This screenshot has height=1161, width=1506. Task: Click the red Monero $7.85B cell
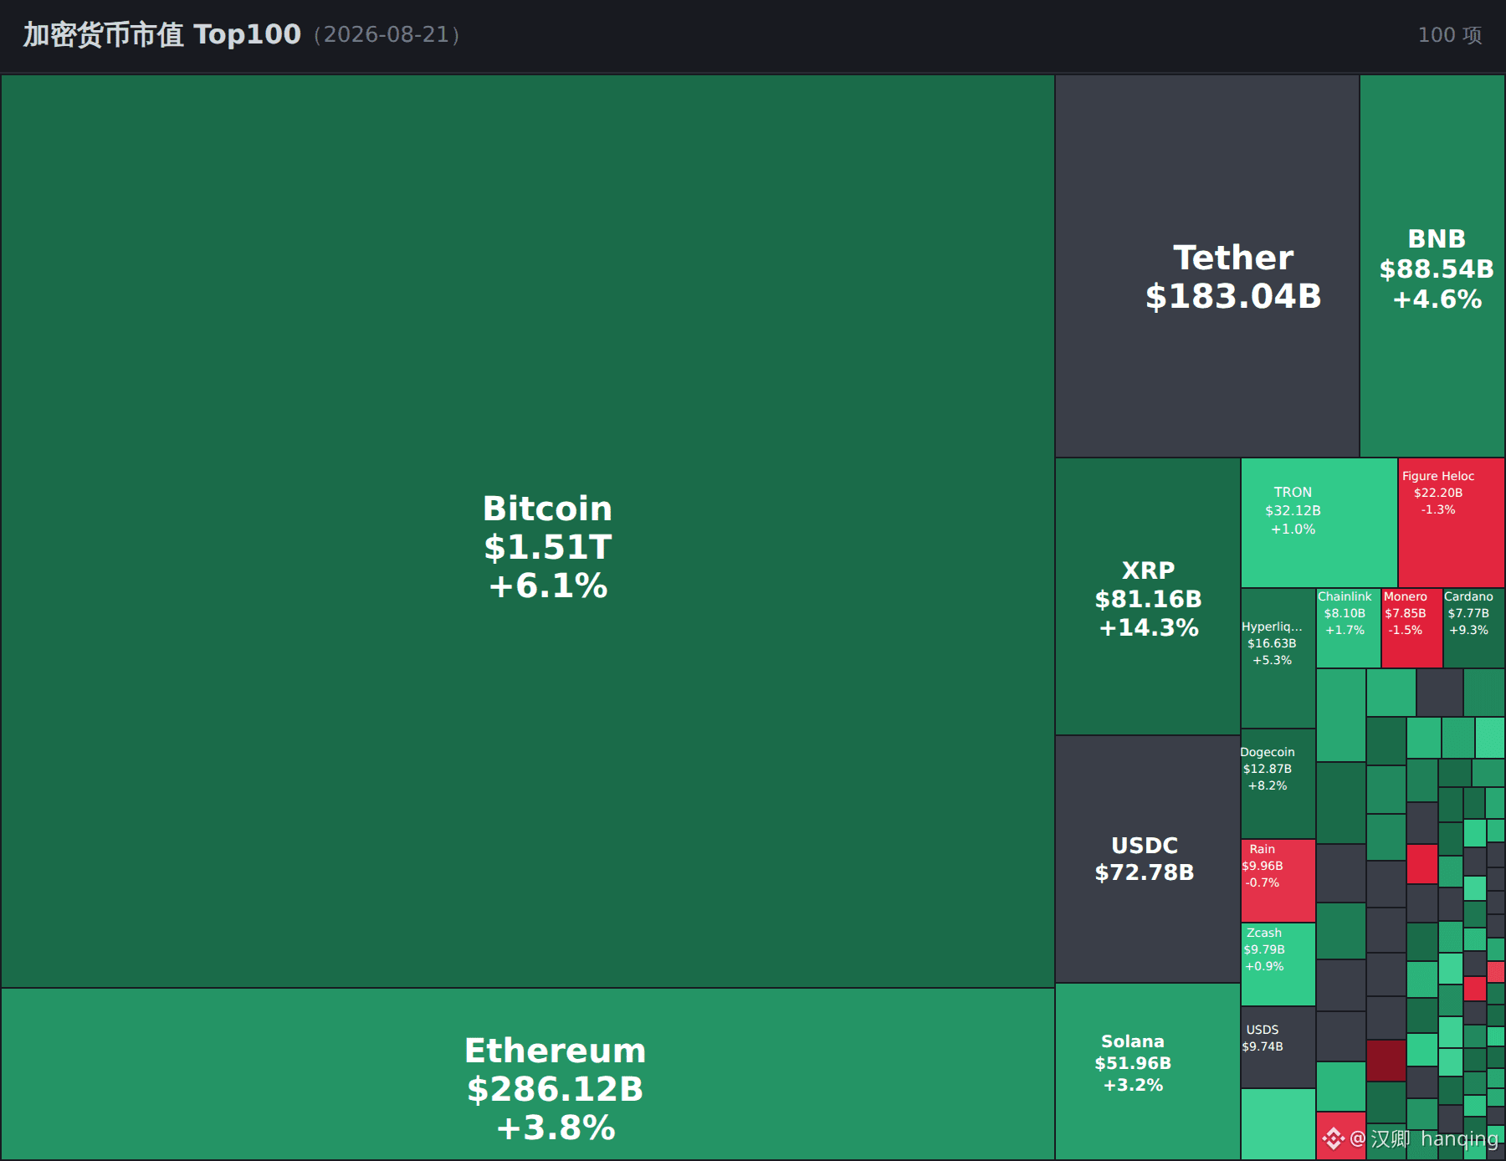(1412, 628)
